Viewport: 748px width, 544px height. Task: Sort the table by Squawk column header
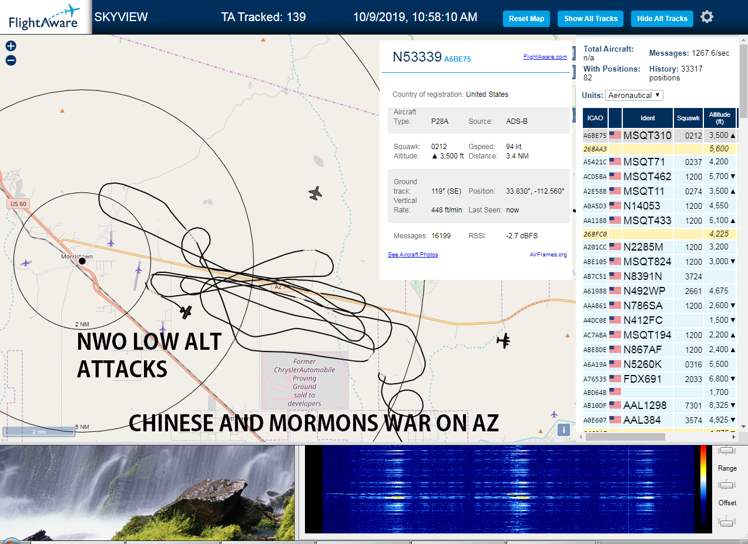coord(689,118)
